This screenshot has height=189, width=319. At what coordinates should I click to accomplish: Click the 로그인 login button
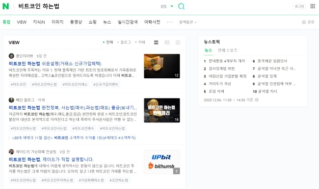click(299, 6)
